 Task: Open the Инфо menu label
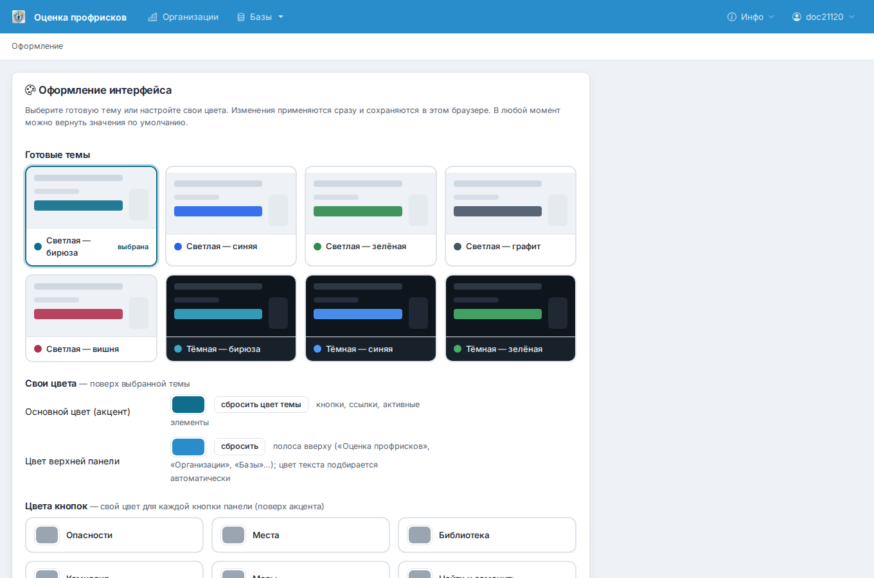tap(752, 17)
